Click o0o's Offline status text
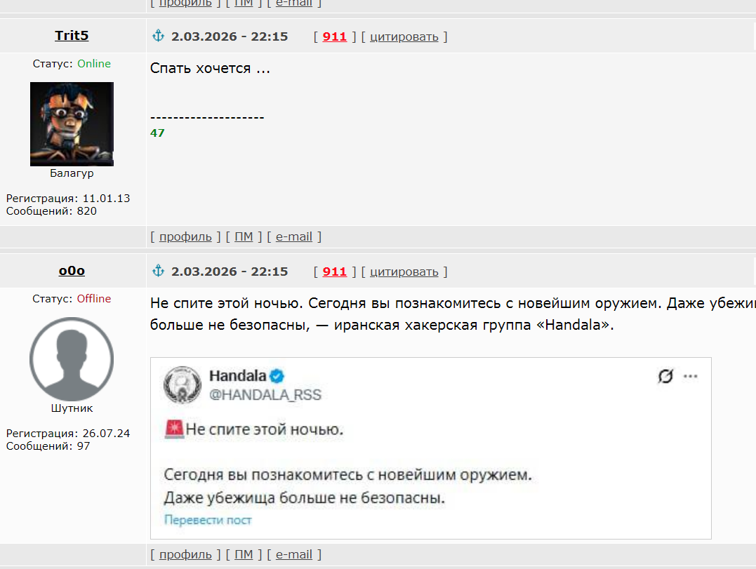The height and width of the screenshot is (569, 756). coord(94,299)
